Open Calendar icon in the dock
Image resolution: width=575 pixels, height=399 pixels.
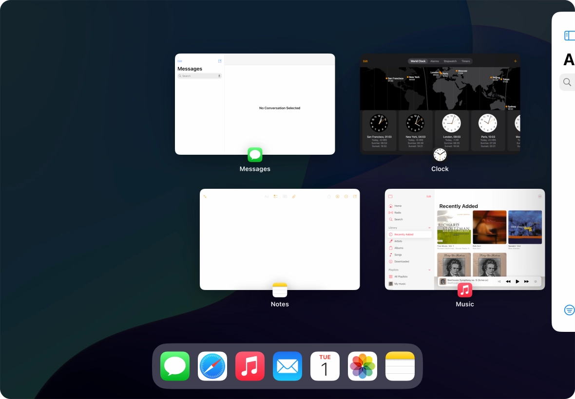(325, 366)
